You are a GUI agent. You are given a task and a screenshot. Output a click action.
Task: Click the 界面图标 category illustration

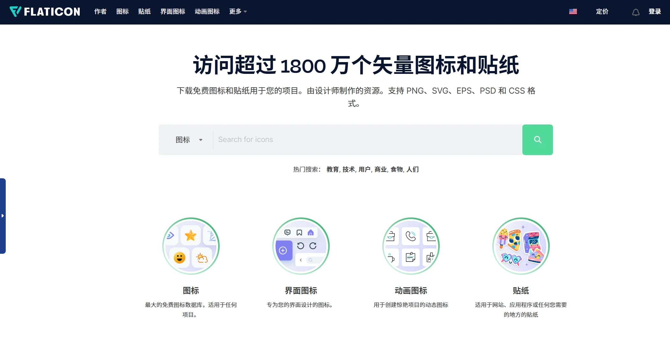click(301, 246)
